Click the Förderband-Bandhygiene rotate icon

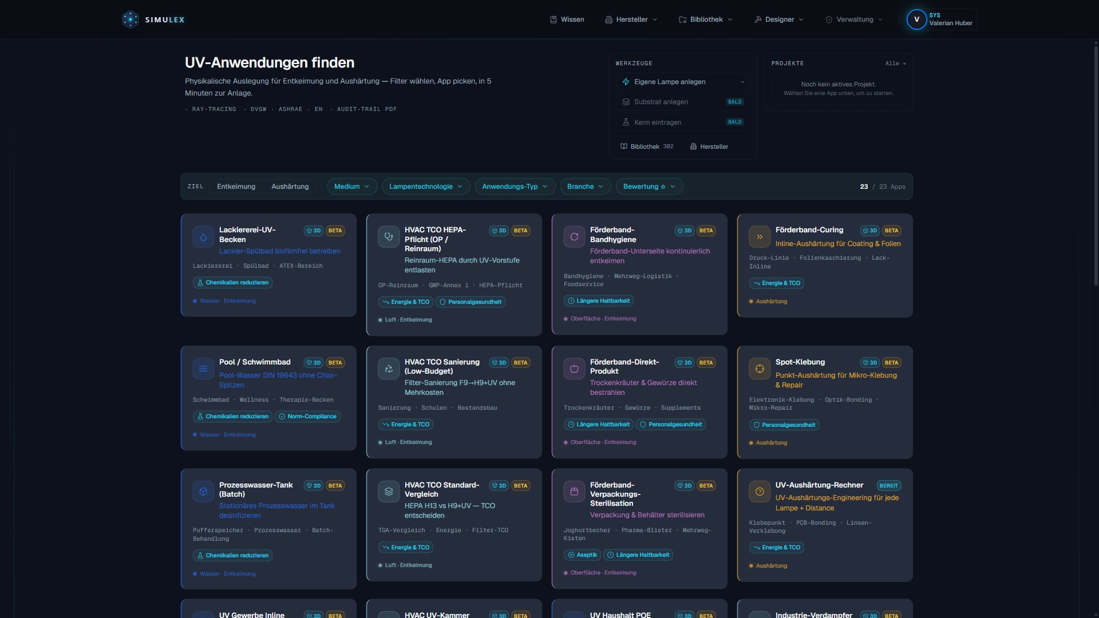[x=574, y=237]
